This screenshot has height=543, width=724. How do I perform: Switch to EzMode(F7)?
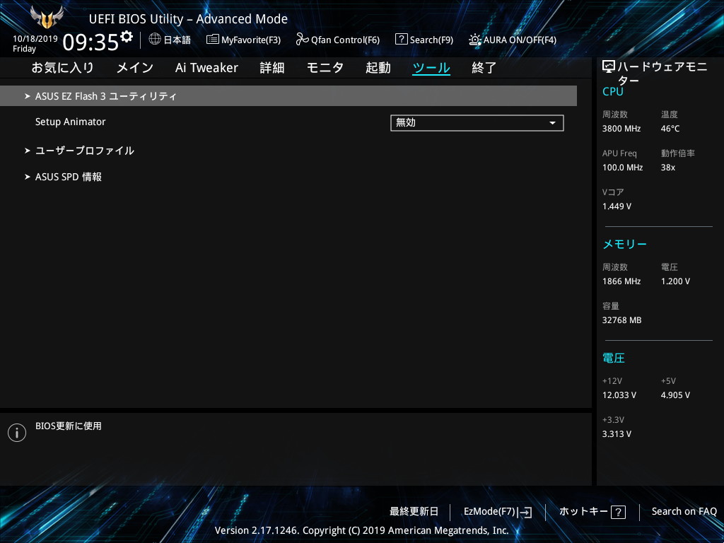coord(498,512)
